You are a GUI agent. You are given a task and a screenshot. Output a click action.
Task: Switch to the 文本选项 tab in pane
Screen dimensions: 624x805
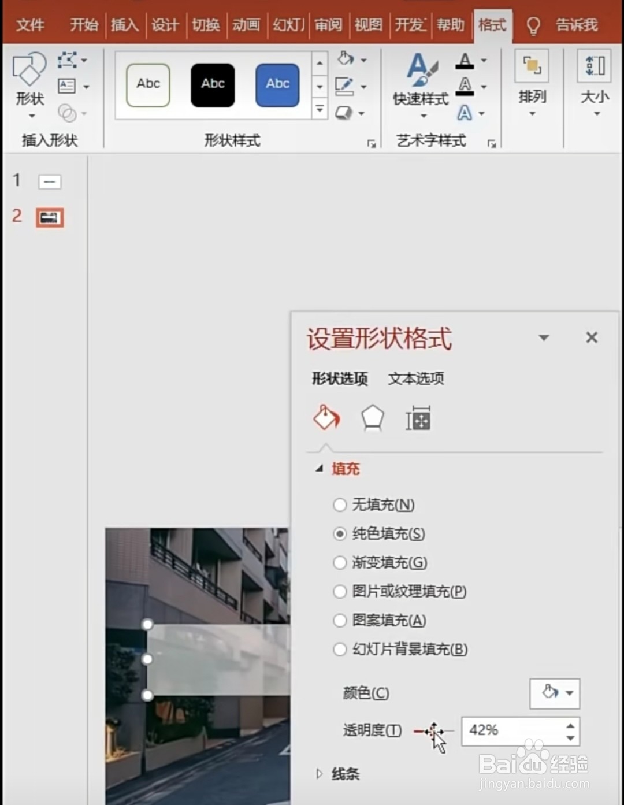415,379
